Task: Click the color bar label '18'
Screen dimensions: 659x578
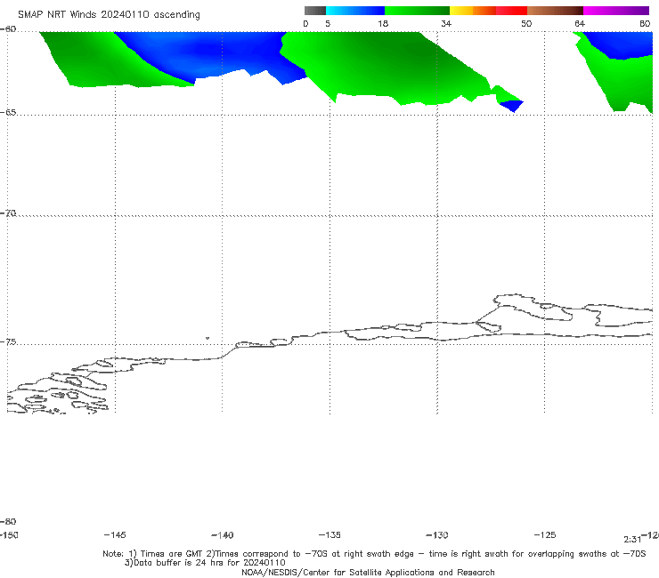Action: click(383, 23)
